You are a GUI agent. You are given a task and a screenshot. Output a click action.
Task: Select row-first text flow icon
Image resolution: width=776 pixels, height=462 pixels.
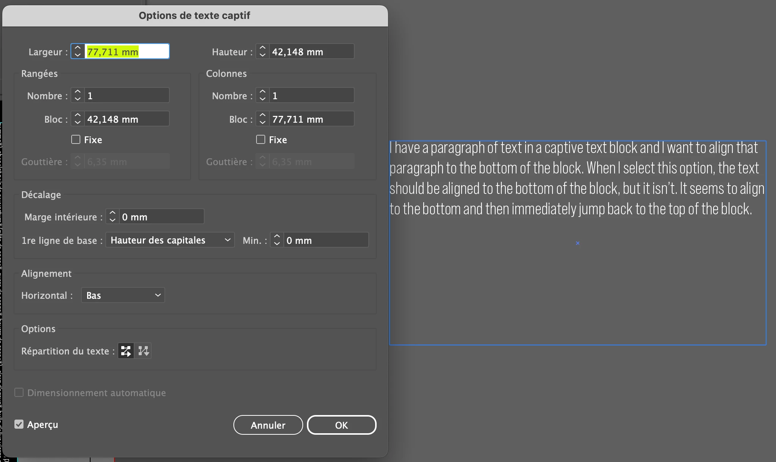pos(126,351)
